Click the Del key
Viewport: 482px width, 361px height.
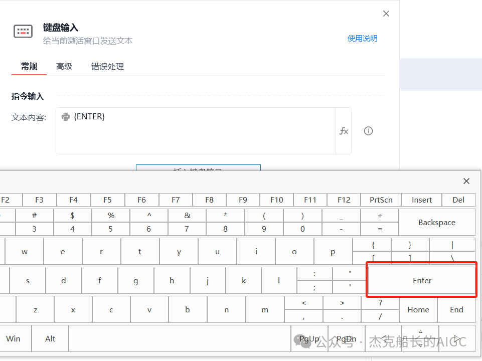point(458,200)
